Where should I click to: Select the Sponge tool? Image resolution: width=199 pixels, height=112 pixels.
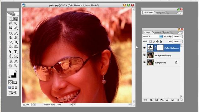tap(16, 46)
